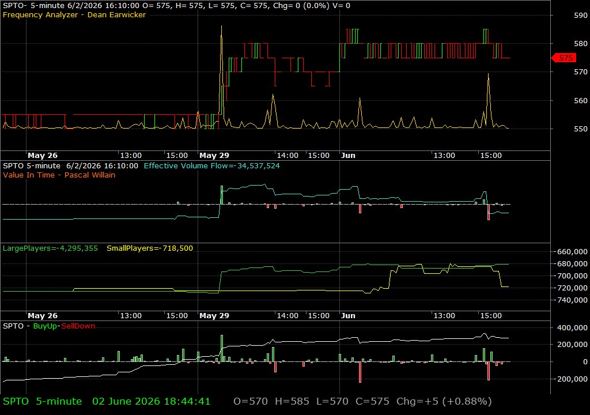Click the red 'SellDown' legend label

[x=78, y=326]
